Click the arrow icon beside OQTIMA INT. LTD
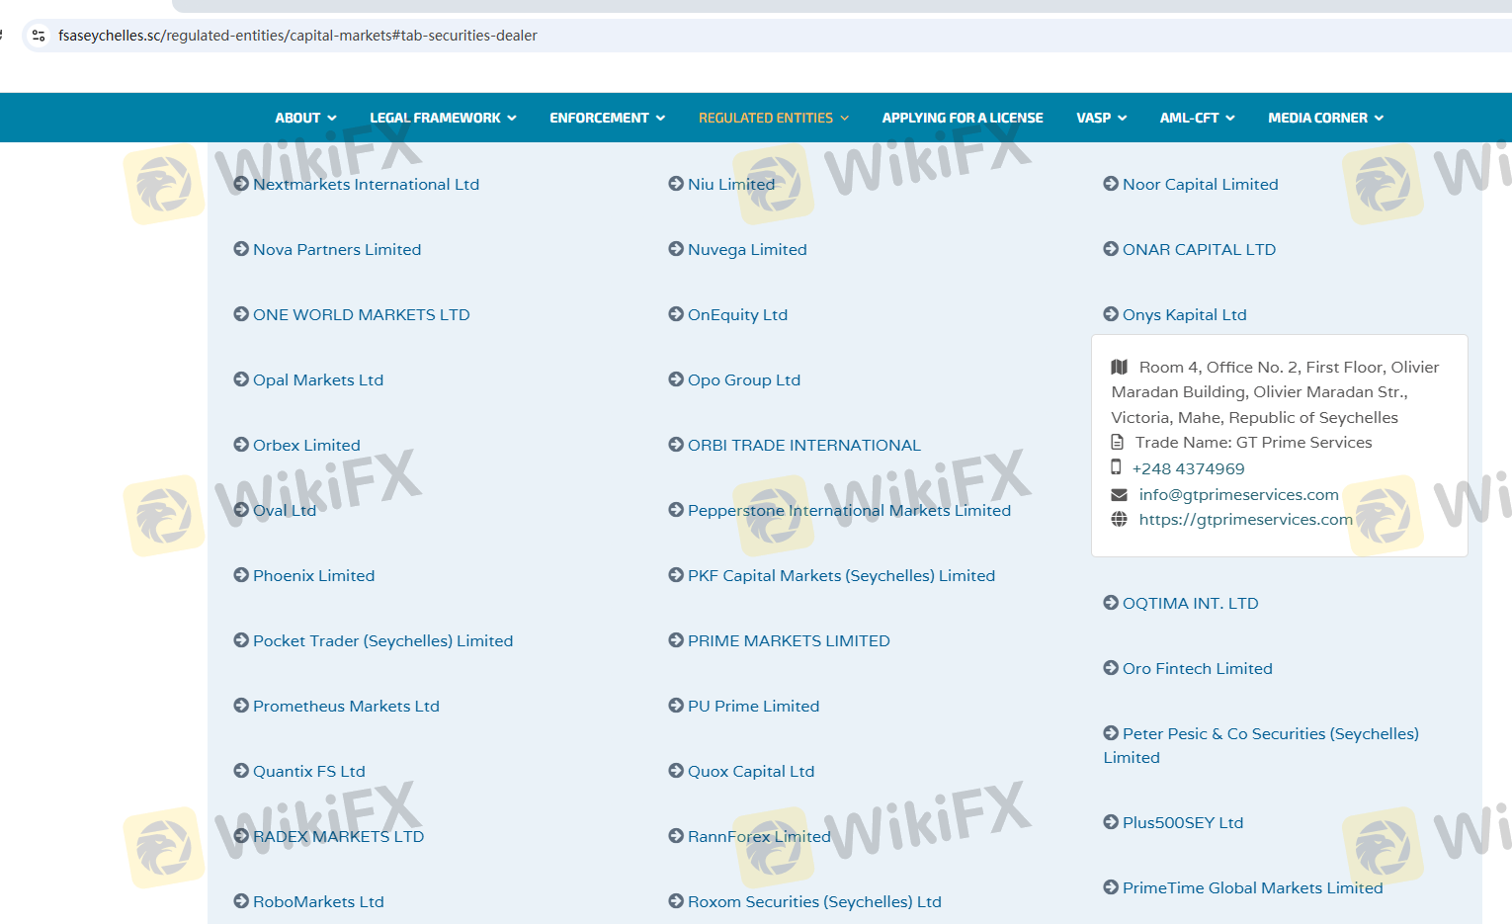Screen dimensions: 1512x924 [x=1111, y=602]
